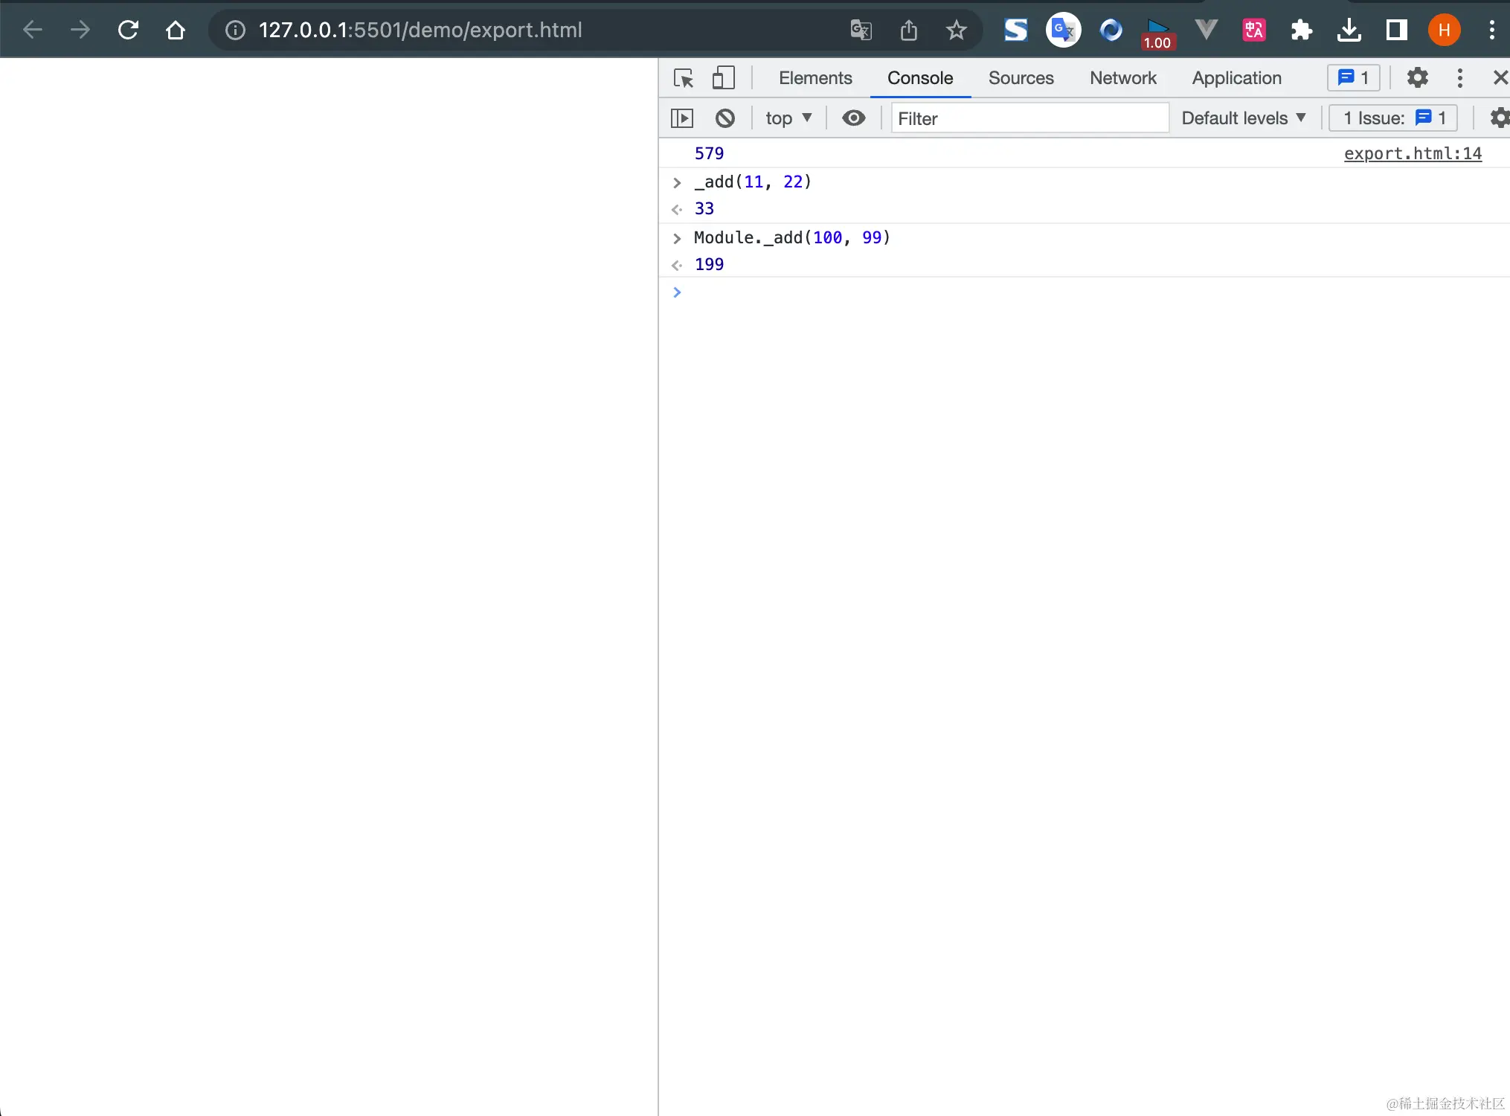
Task: Clear the console with the clear icon
Action: click(725, 118)
